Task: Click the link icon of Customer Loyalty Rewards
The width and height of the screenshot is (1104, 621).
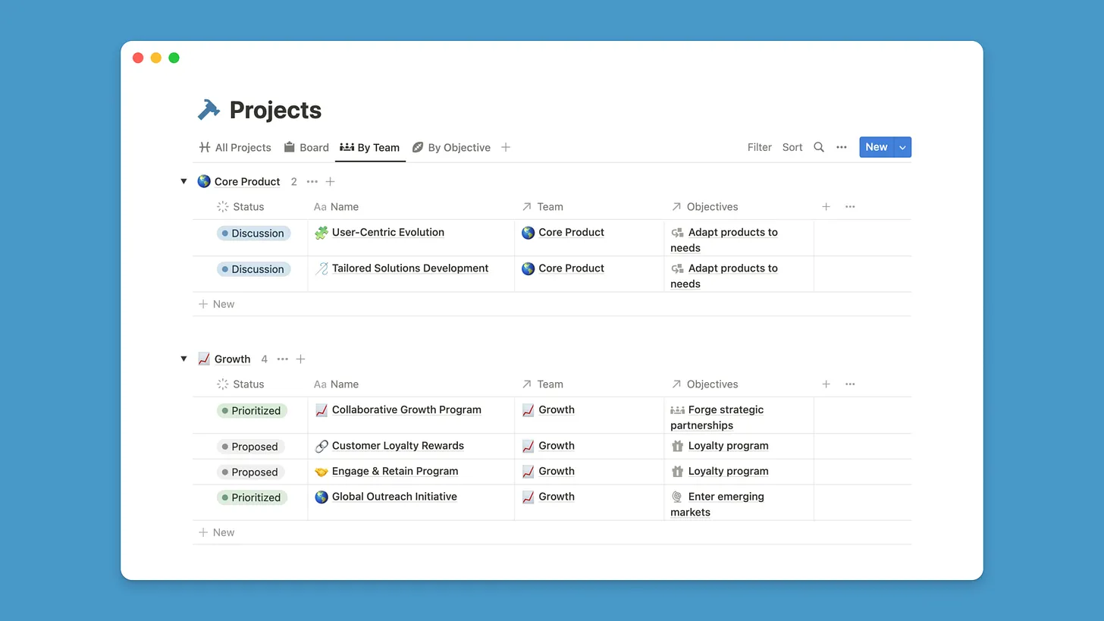Action: (x=321, y=446)
